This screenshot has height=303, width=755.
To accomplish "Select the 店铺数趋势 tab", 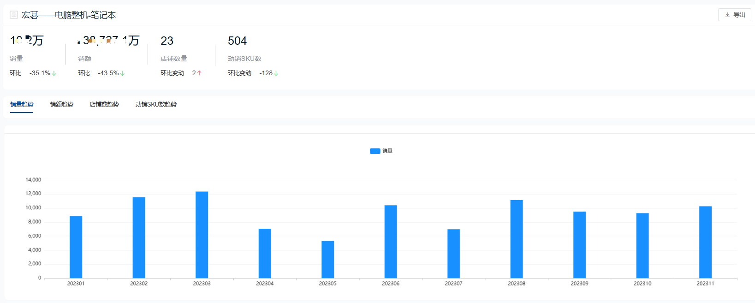I will click(104, 104).
